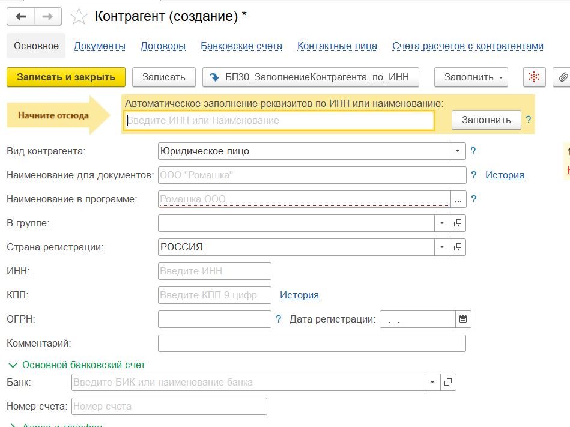Open the Вид контрагента dropdown list

458,151
